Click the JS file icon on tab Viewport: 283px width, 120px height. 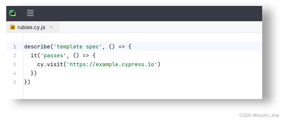click(12, 27)
